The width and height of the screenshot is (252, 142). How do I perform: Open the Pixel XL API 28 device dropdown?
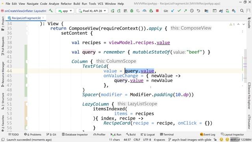92,11
